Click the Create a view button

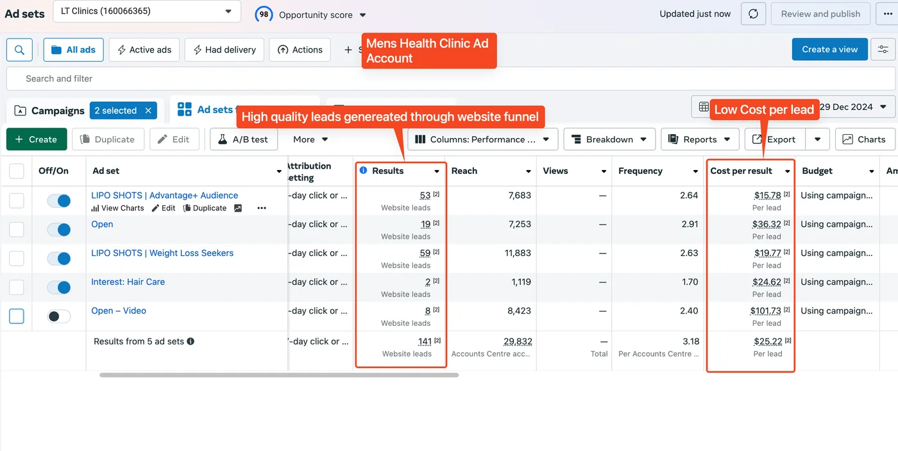[829, 50]
